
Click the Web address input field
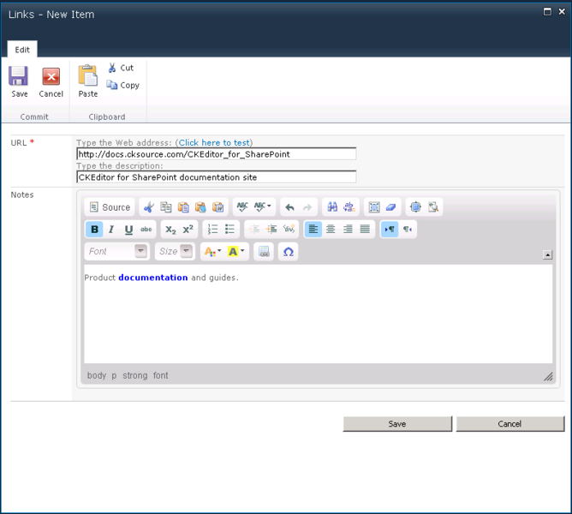[x=217, y=154]
